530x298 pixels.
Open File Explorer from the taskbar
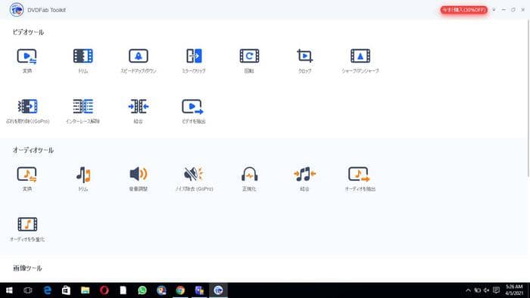pos(85,290)
